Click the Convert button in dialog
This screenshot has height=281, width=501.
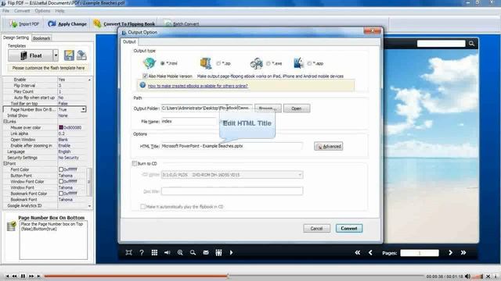pyautogui.click(x=349, y=229)
